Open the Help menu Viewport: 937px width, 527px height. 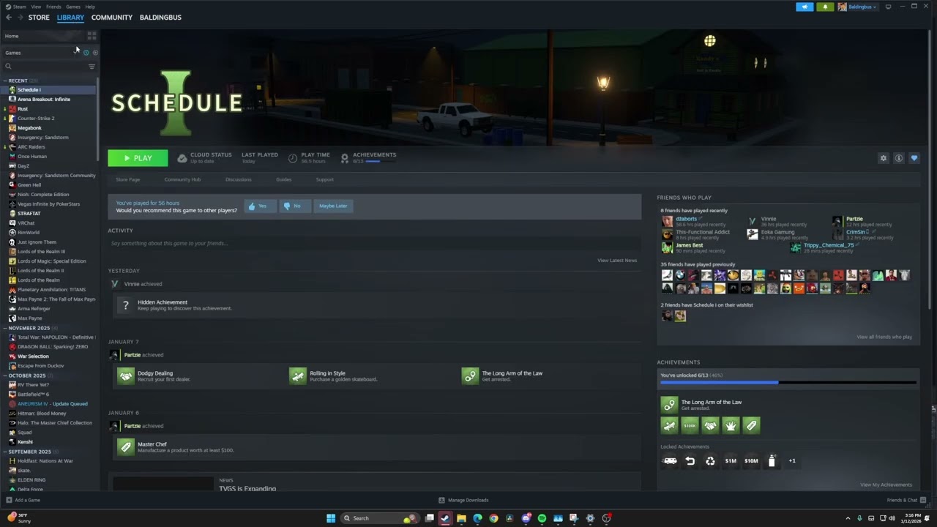pyautogui.click(x=90, y=7)
